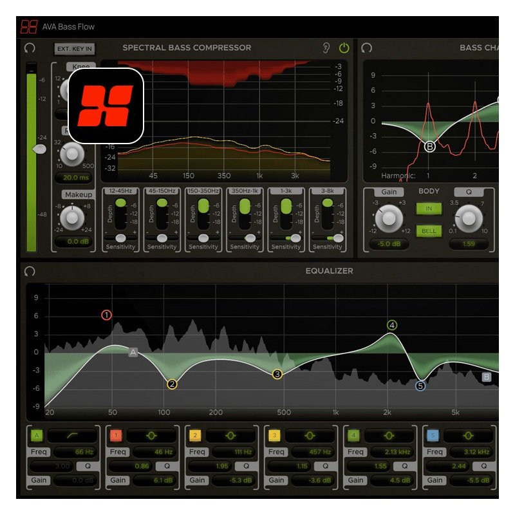
Task: Toggle the green band 4 enable button
Action: pos(353,436)
